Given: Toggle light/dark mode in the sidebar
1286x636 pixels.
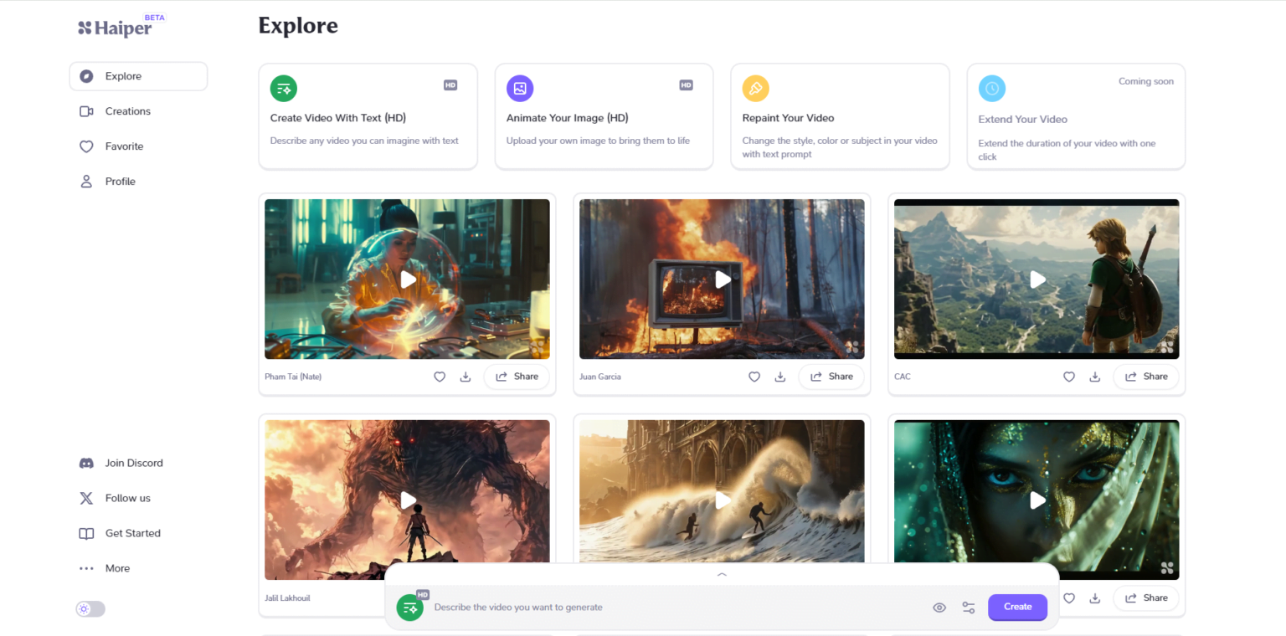Looking at the screenshot, I should (x=90, y=608).
